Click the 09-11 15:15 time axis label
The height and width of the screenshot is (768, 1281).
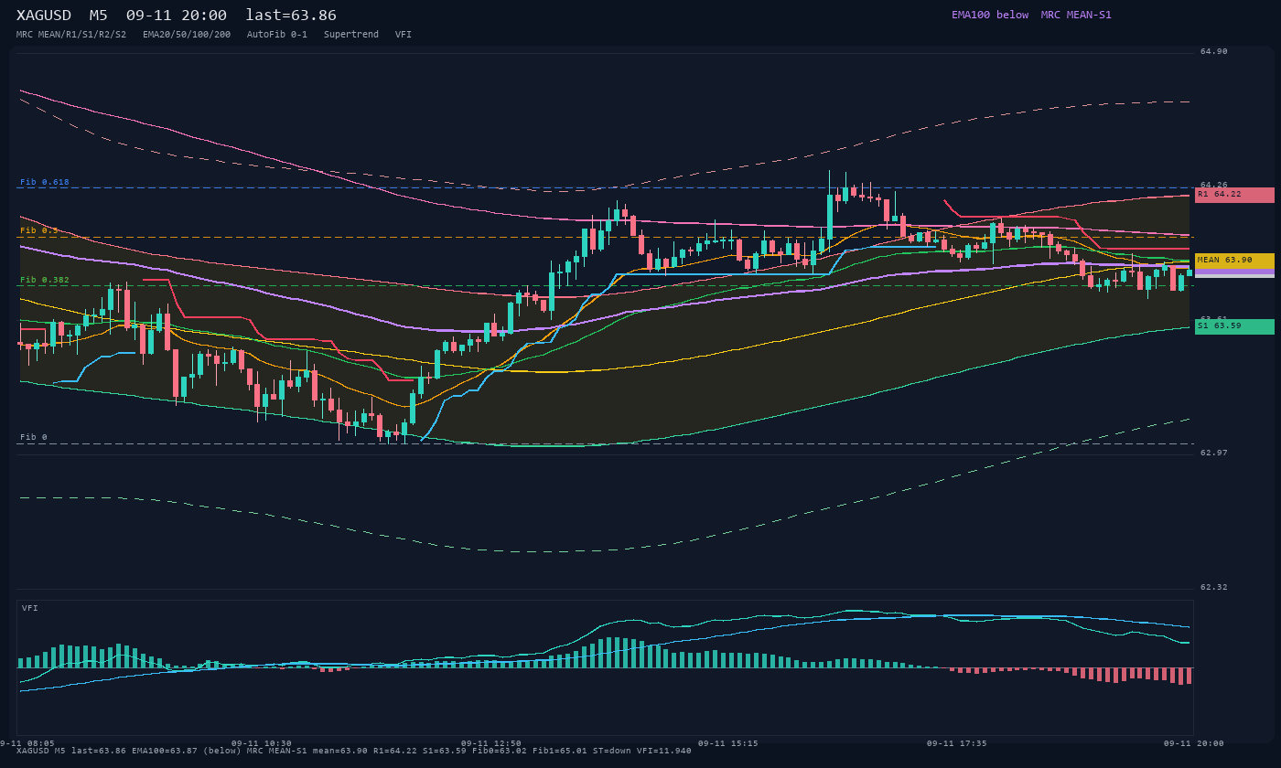point(727,743)
